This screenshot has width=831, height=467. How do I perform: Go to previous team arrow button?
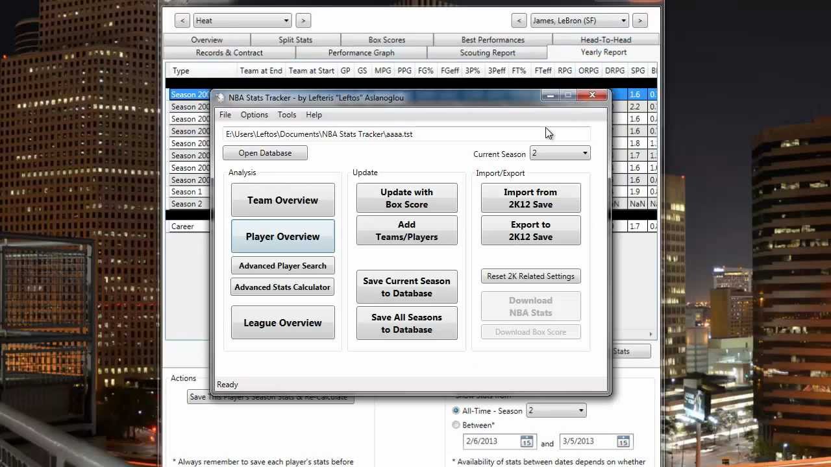coord(182,21)
